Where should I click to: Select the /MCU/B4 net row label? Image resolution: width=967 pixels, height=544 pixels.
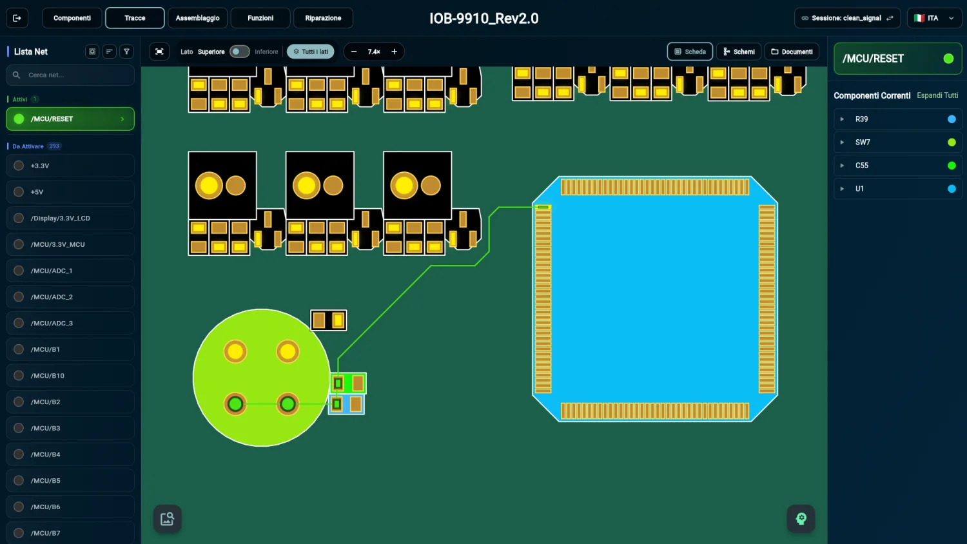(x=45, y=454)
